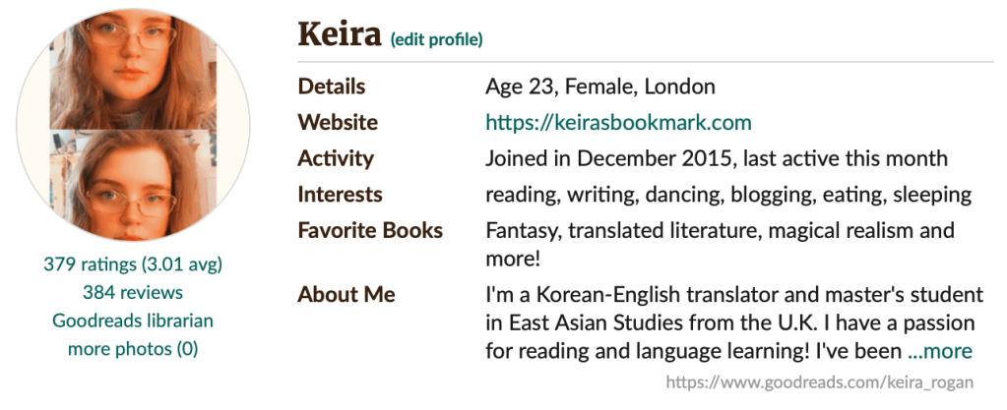
Task: Open the 379 ratings link
Action: [x=91, y=264]
